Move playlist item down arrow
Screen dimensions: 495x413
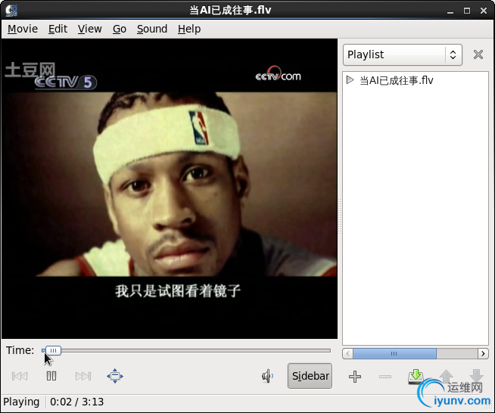pos(476,377)
